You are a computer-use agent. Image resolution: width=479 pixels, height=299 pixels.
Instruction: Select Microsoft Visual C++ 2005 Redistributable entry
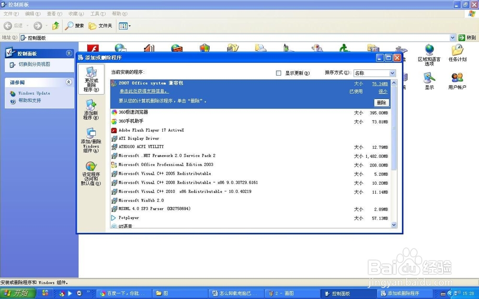click(x=251, y=174)
